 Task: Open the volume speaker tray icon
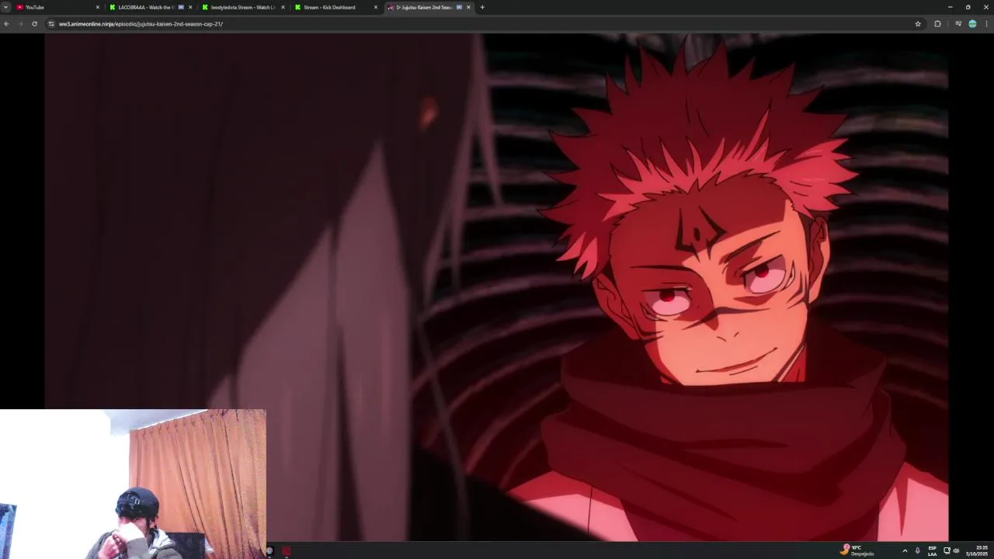[x=956, y=550]
